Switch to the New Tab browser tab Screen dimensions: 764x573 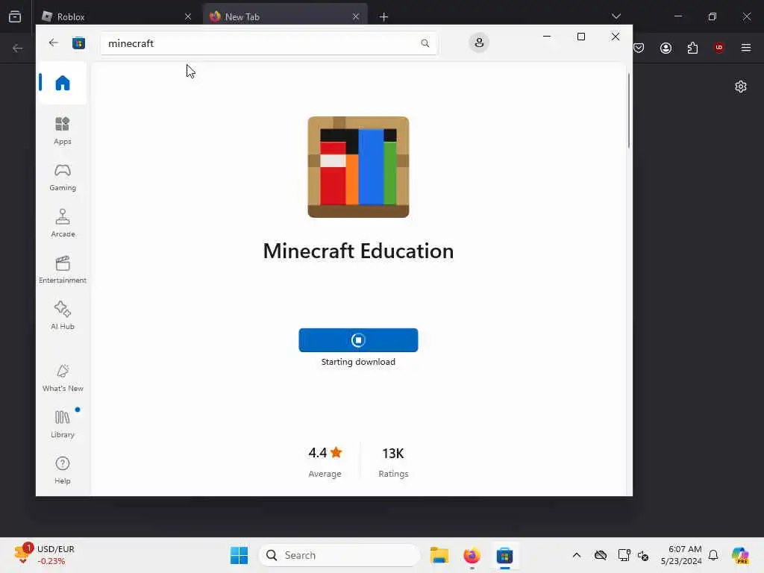[284, 16]
